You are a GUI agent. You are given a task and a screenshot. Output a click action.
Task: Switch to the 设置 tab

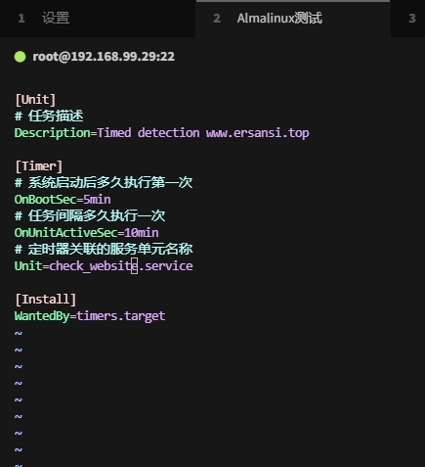click(98, 19)
